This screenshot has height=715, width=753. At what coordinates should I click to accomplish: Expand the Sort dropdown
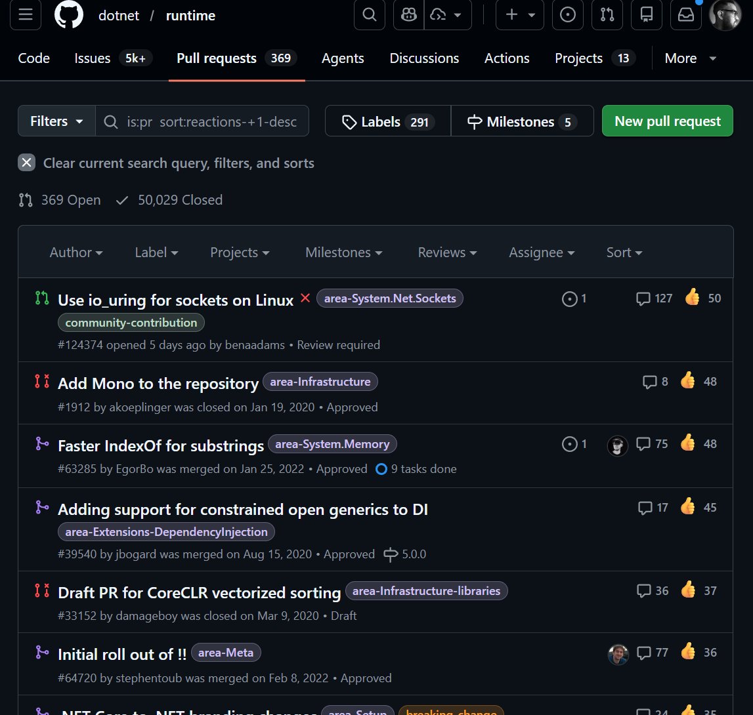coord(624,253)
